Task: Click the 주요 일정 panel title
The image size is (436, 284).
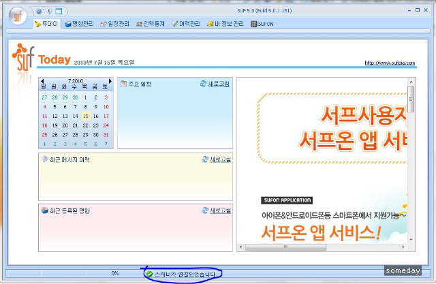Action: click(140, 84)
